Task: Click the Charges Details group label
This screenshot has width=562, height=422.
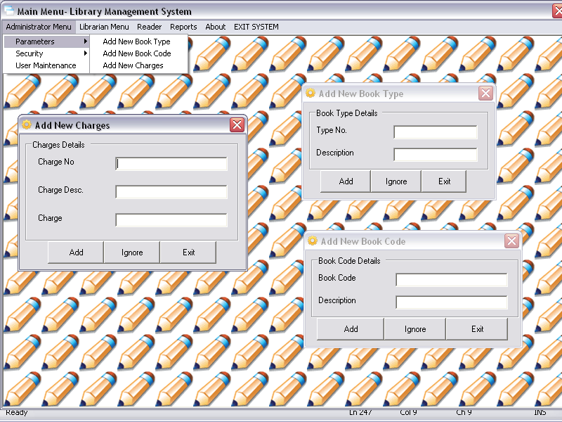Action: pyautogui.click(x=58, y=145)
